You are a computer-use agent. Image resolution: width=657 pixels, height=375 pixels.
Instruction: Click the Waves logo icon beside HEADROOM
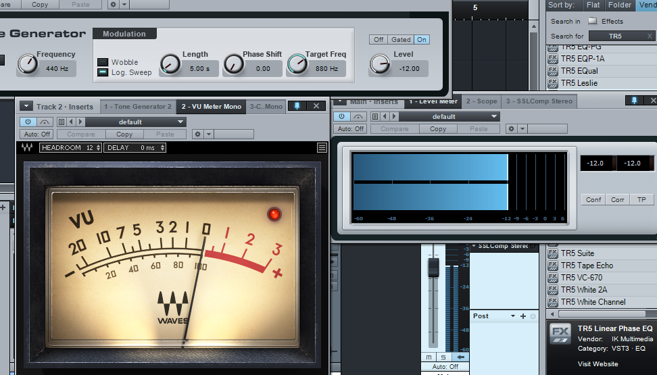28,148
